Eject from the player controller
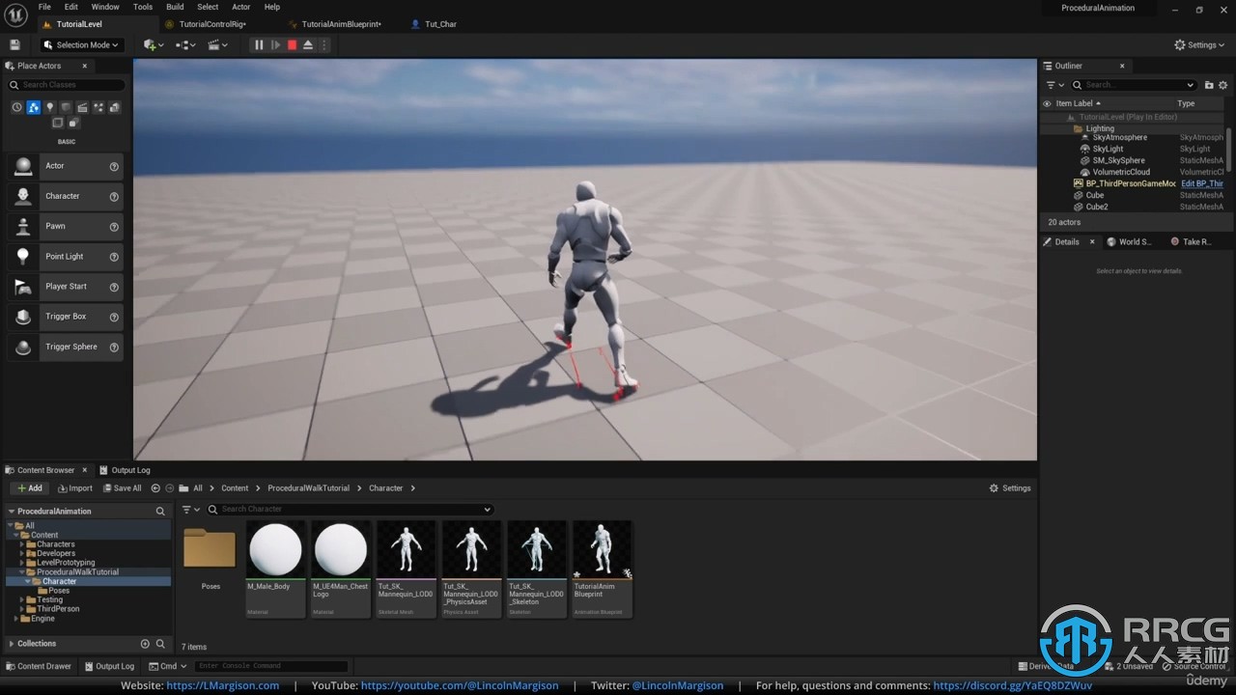1236x695 pixels. 308,44
